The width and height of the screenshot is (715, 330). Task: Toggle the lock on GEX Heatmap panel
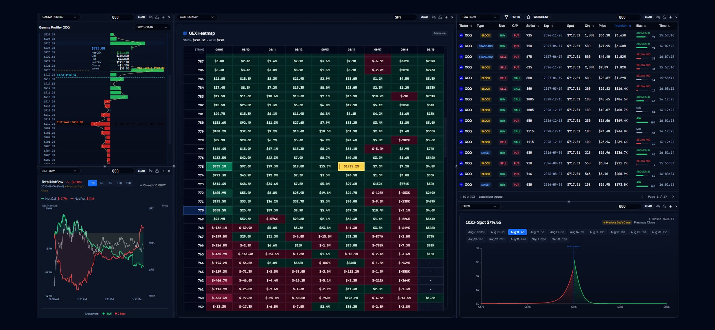pyautogui.click(x=440, y=17)
